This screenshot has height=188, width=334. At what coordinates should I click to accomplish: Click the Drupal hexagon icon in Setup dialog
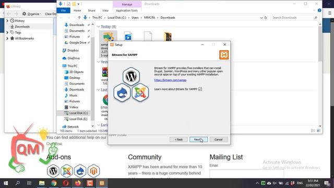click(122, 93)
